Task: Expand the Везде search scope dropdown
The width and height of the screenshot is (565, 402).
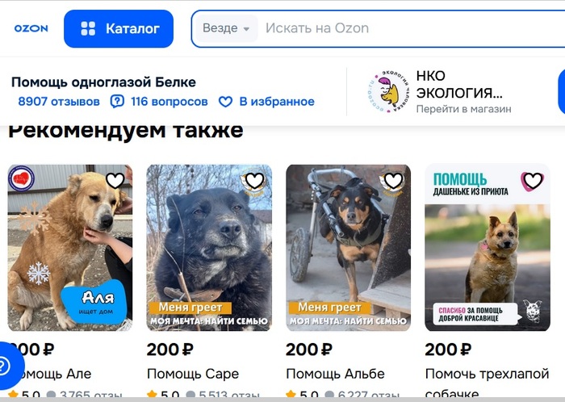Action: (x=226, y=28)
